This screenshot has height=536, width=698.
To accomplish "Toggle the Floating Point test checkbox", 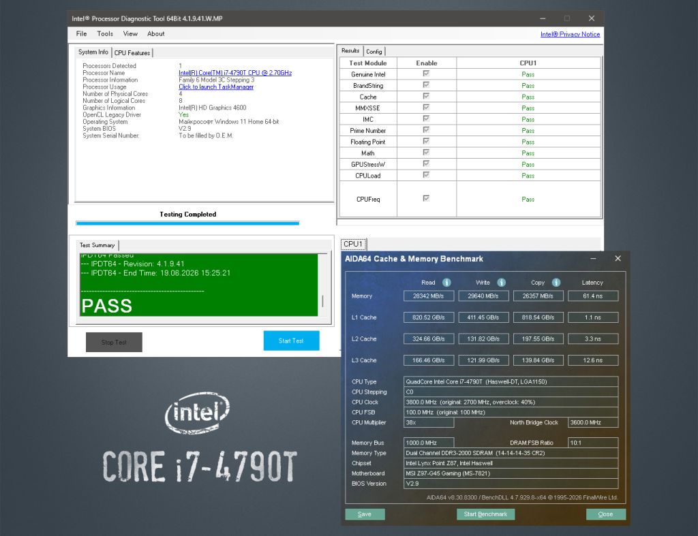I will pyautogui.click(x=426, y=141).
